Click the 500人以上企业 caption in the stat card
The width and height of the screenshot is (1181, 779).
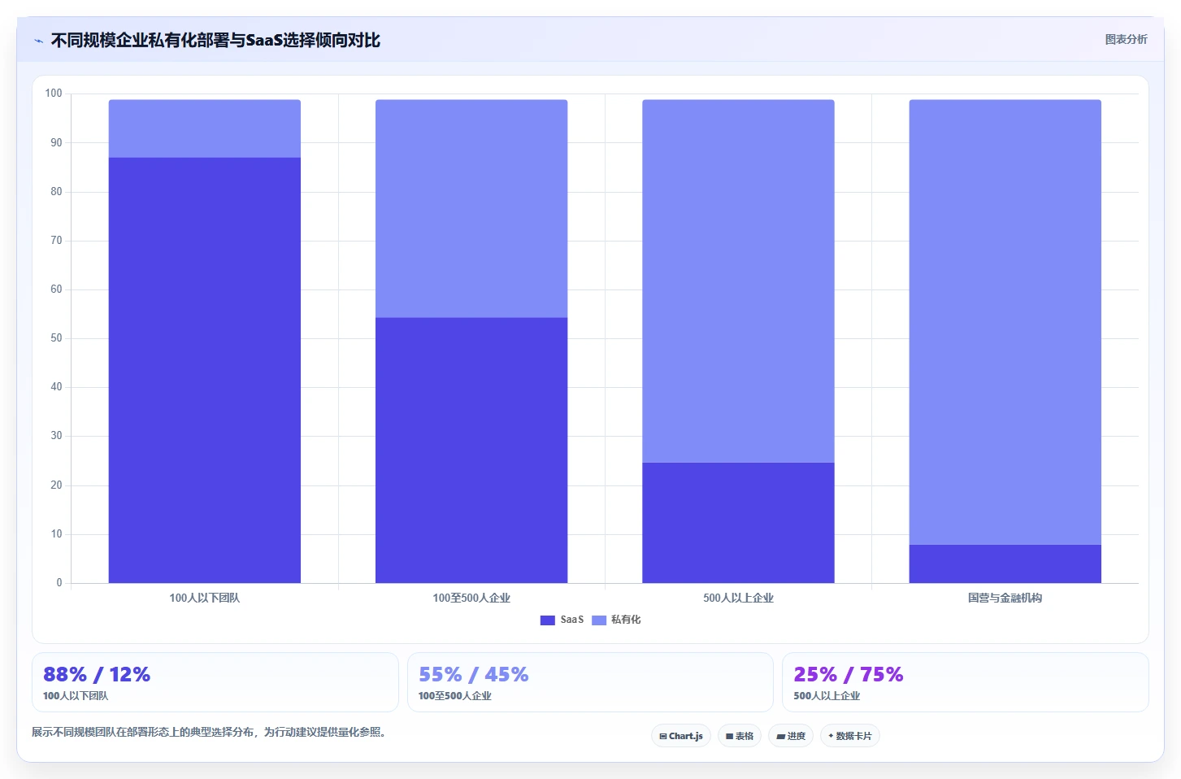[827, 696]
